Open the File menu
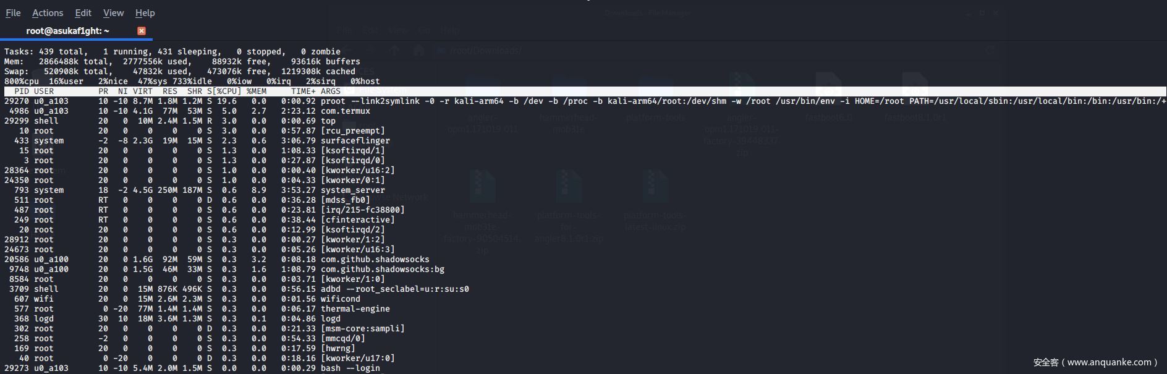The image size is (1167, 374). point(13,13)
